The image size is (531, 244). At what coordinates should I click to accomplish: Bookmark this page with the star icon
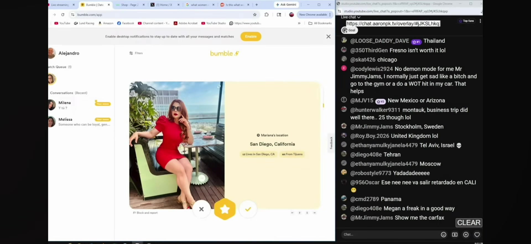[x=255, y=15]
